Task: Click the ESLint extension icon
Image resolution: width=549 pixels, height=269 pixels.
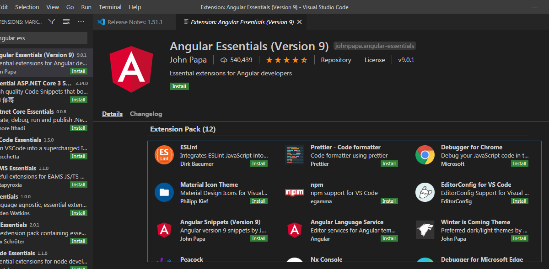Action: [x=164, y=155]
